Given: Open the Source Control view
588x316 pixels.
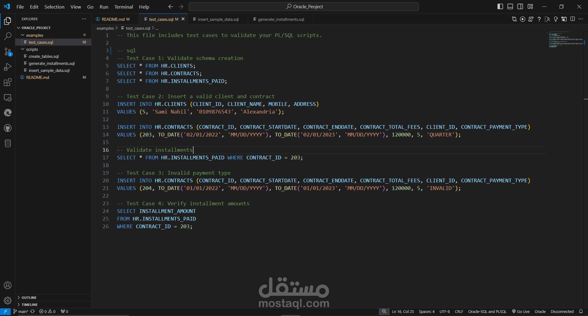Looking at the screenshot, I should (x=8, y=51).
